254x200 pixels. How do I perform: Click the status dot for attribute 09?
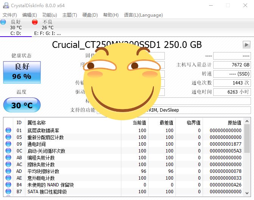tap(8, 144)
